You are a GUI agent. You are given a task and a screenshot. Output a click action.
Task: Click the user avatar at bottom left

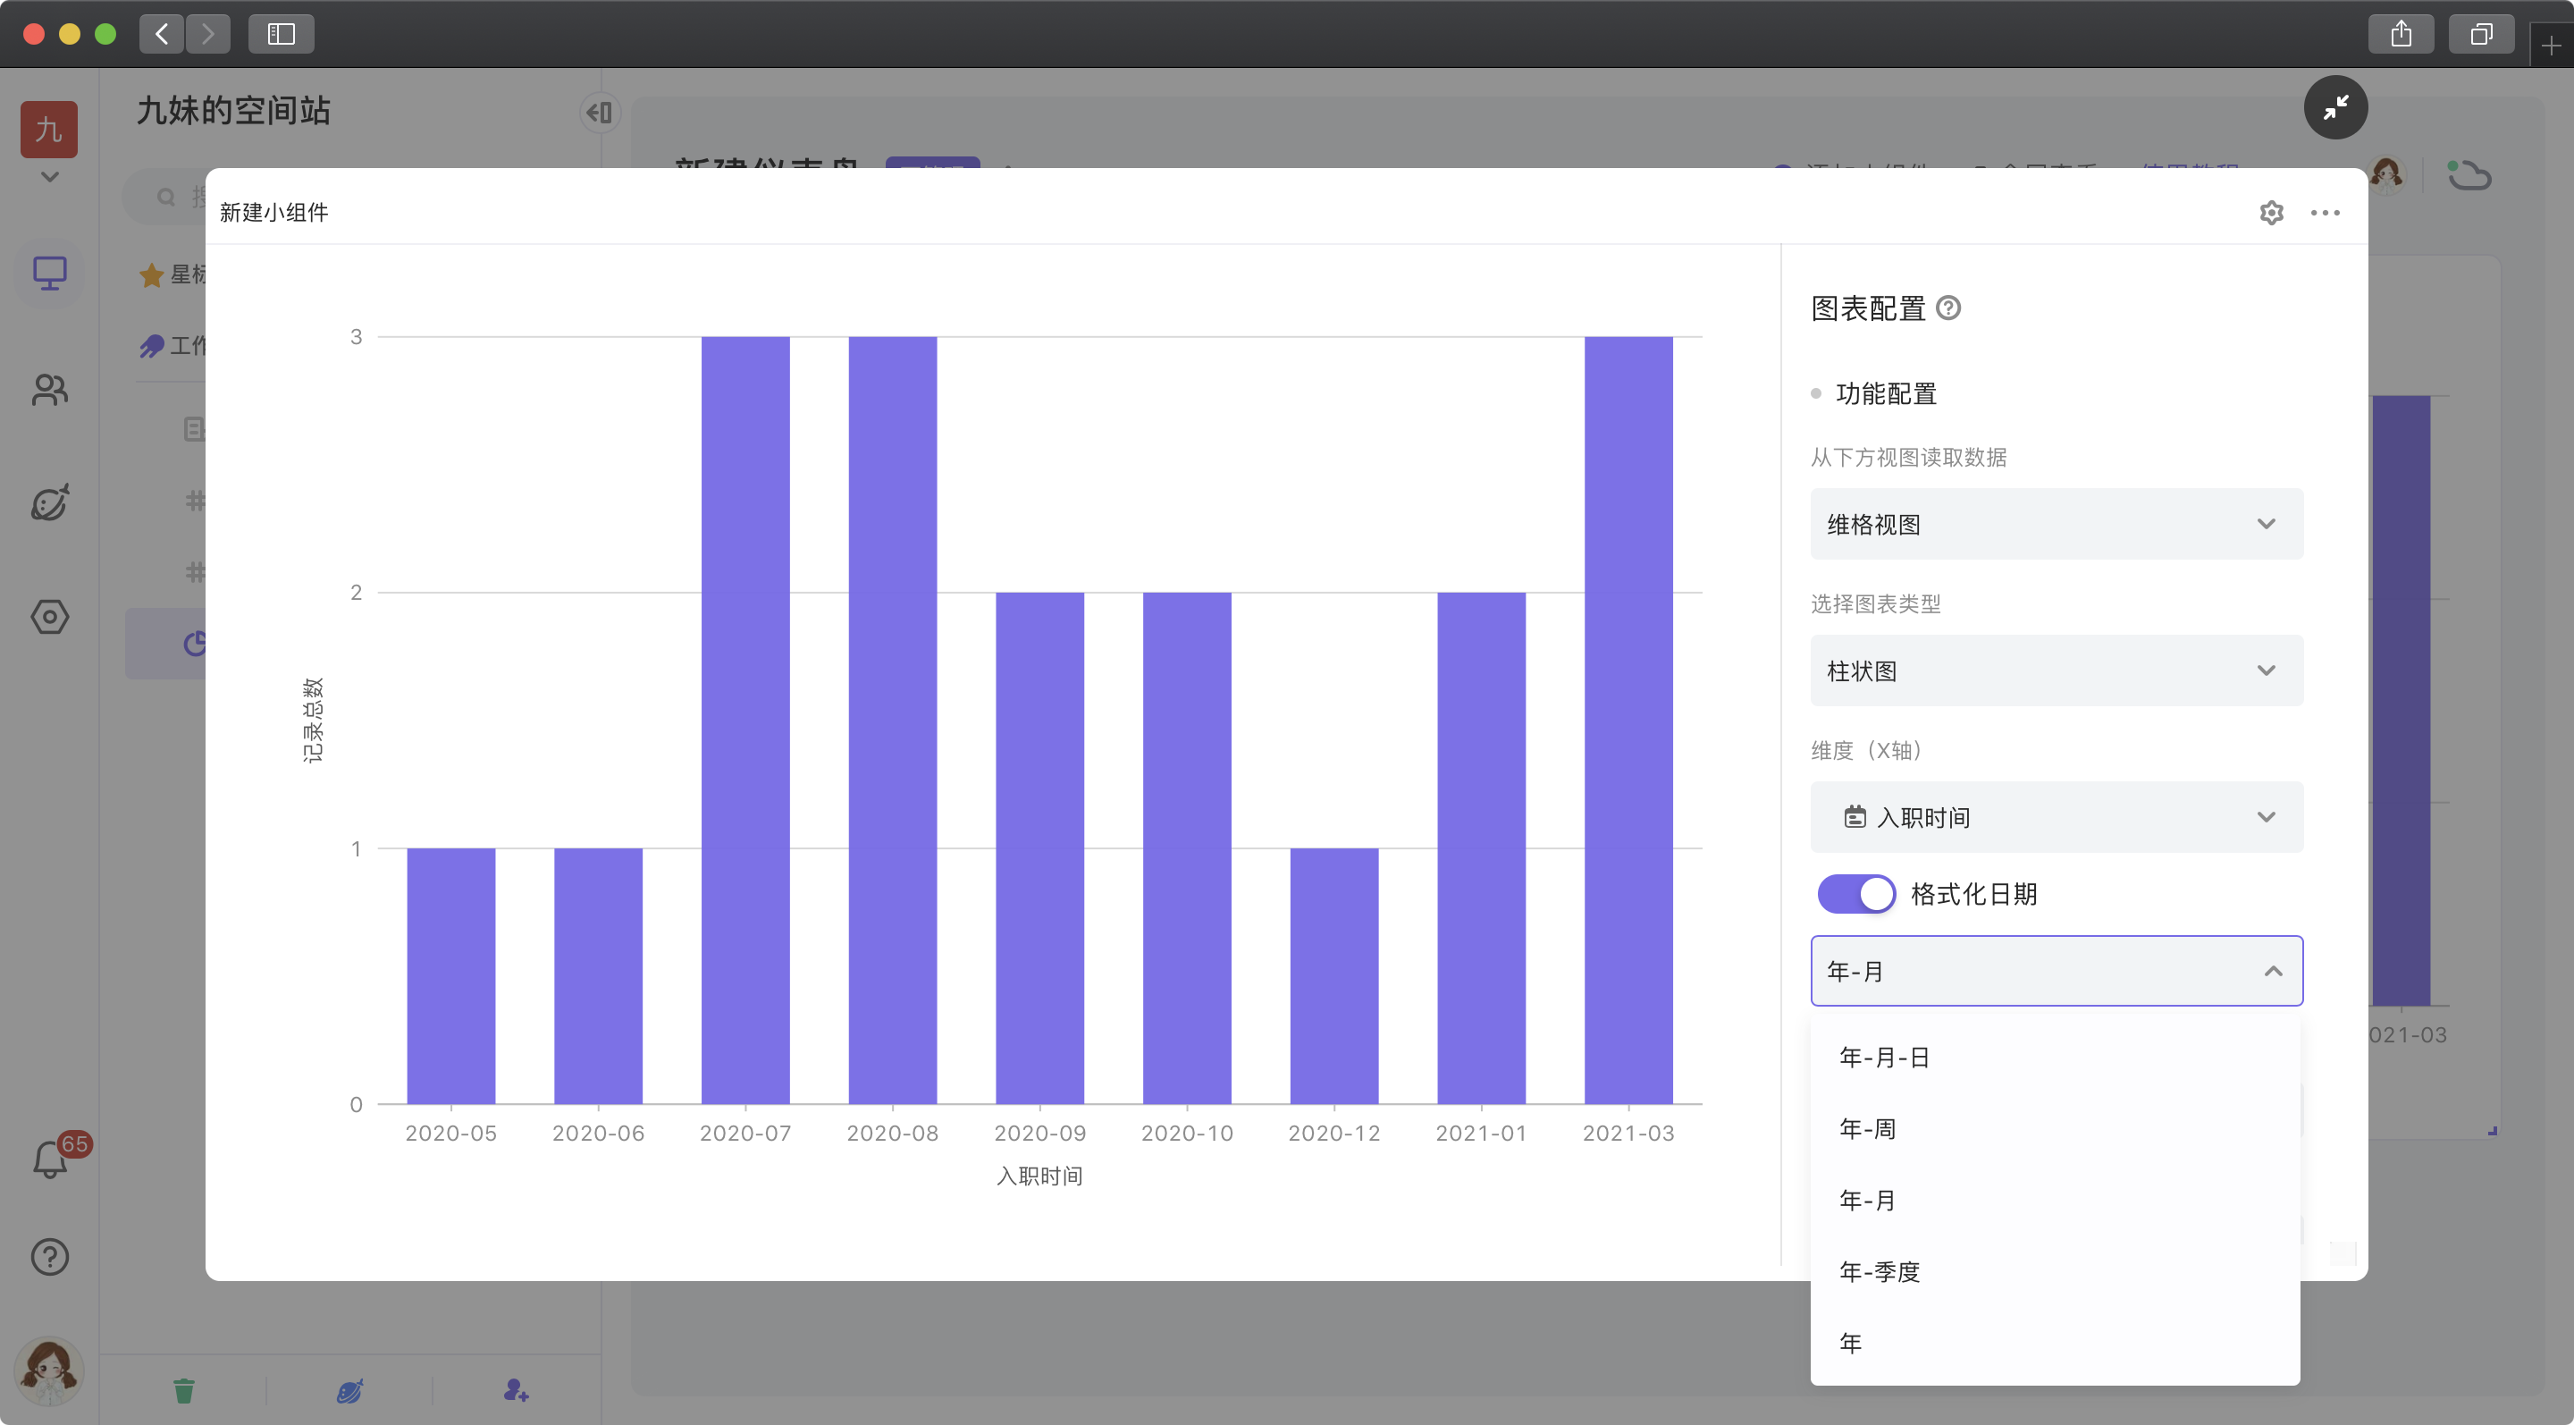[48, 1370]
